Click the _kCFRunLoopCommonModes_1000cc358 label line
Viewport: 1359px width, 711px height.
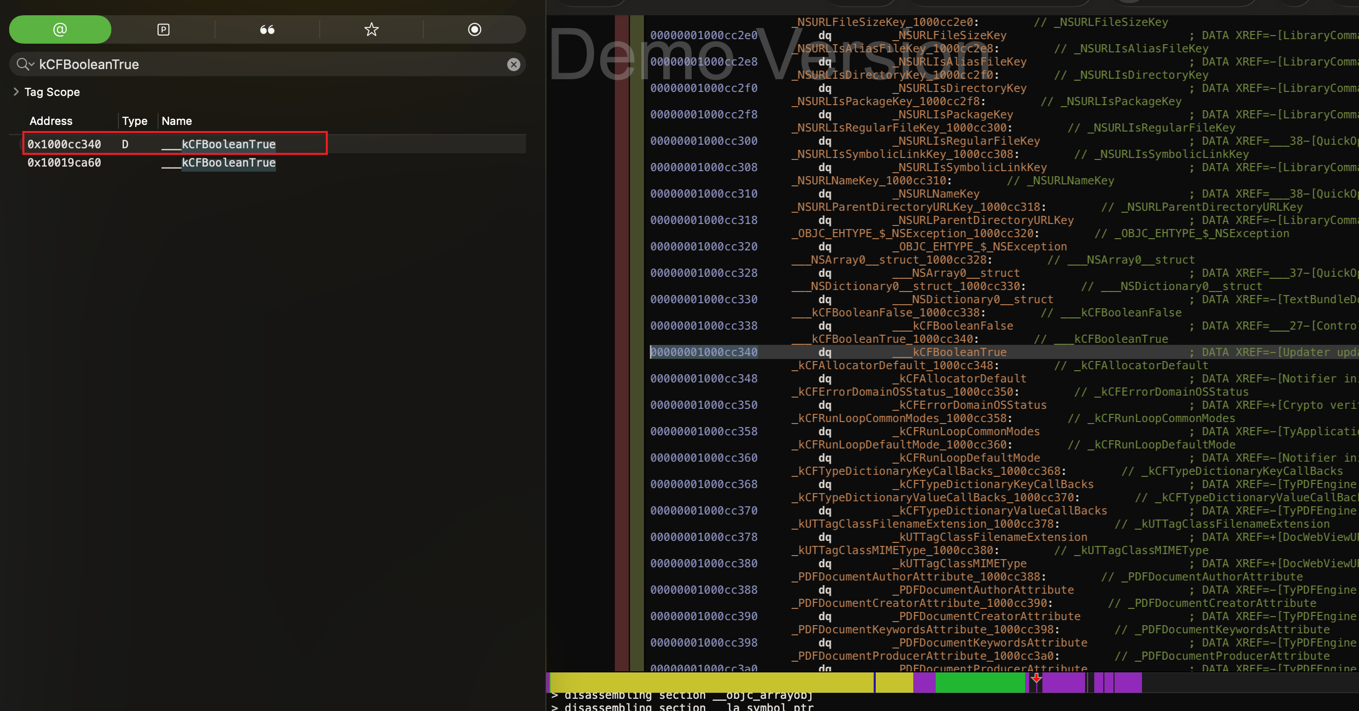pyautogui.click(x=902, y=418)
